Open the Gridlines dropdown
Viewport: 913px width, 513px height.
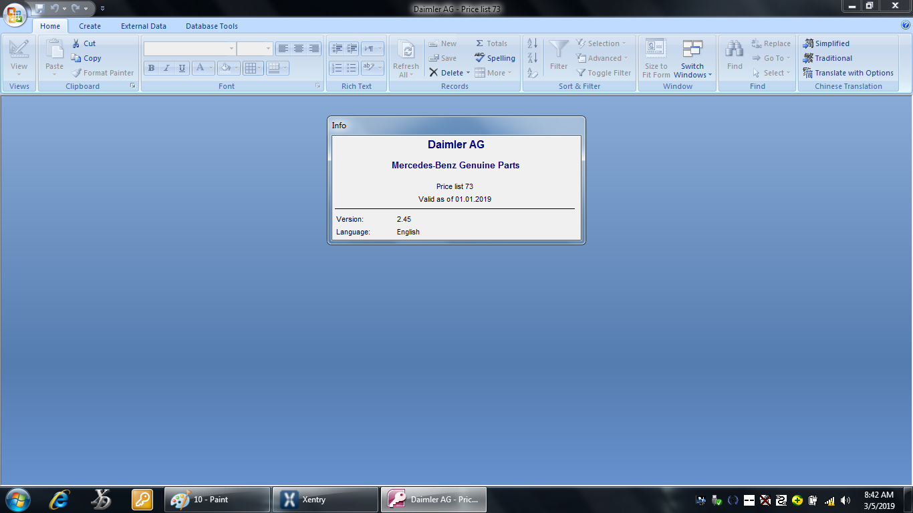click(253, 68)
